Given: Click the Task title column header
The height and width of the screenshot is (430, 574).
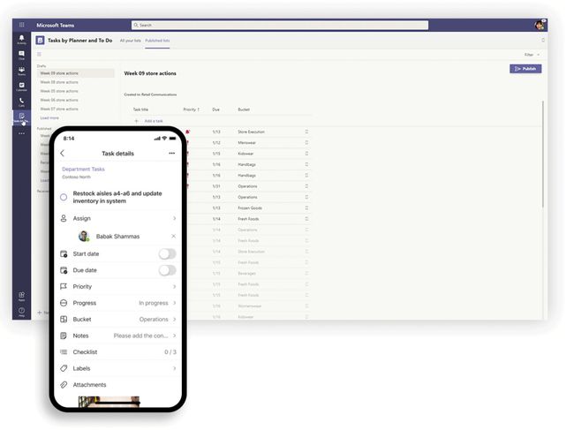Looking at the screenshot, I should pyautogui.click(x=140, y=109).
